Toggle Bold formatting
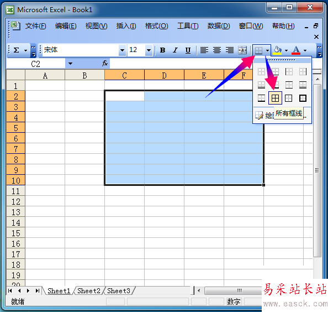The width and height of the screenshot is (328, 312). [162, 50]
